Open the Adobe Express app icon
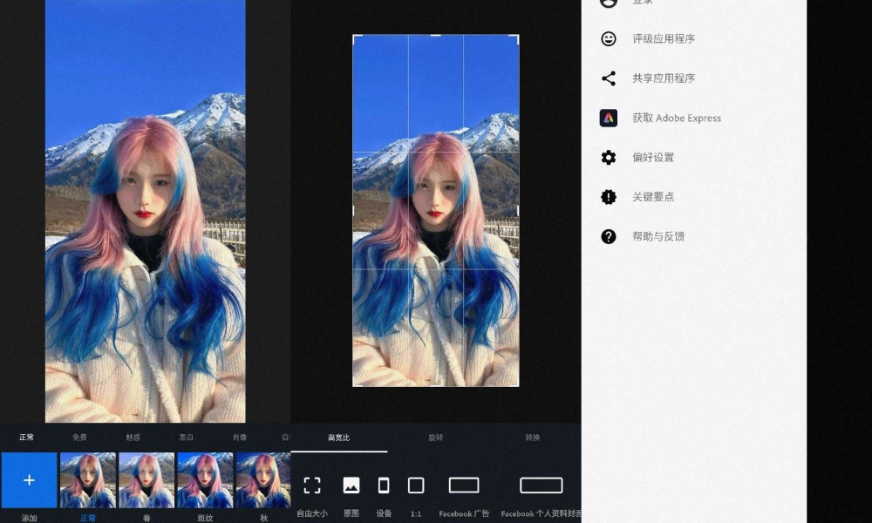 609,118
